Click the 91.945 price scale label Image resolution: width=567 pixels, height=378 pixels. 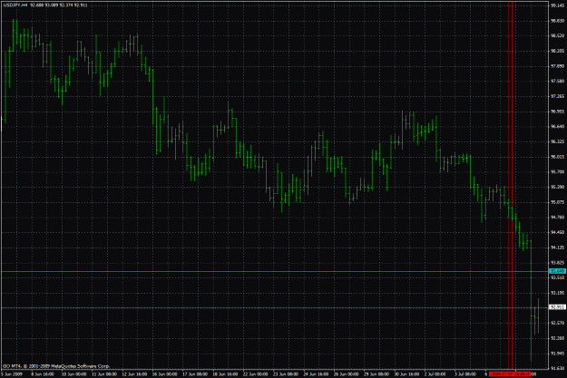pos(557,354)
